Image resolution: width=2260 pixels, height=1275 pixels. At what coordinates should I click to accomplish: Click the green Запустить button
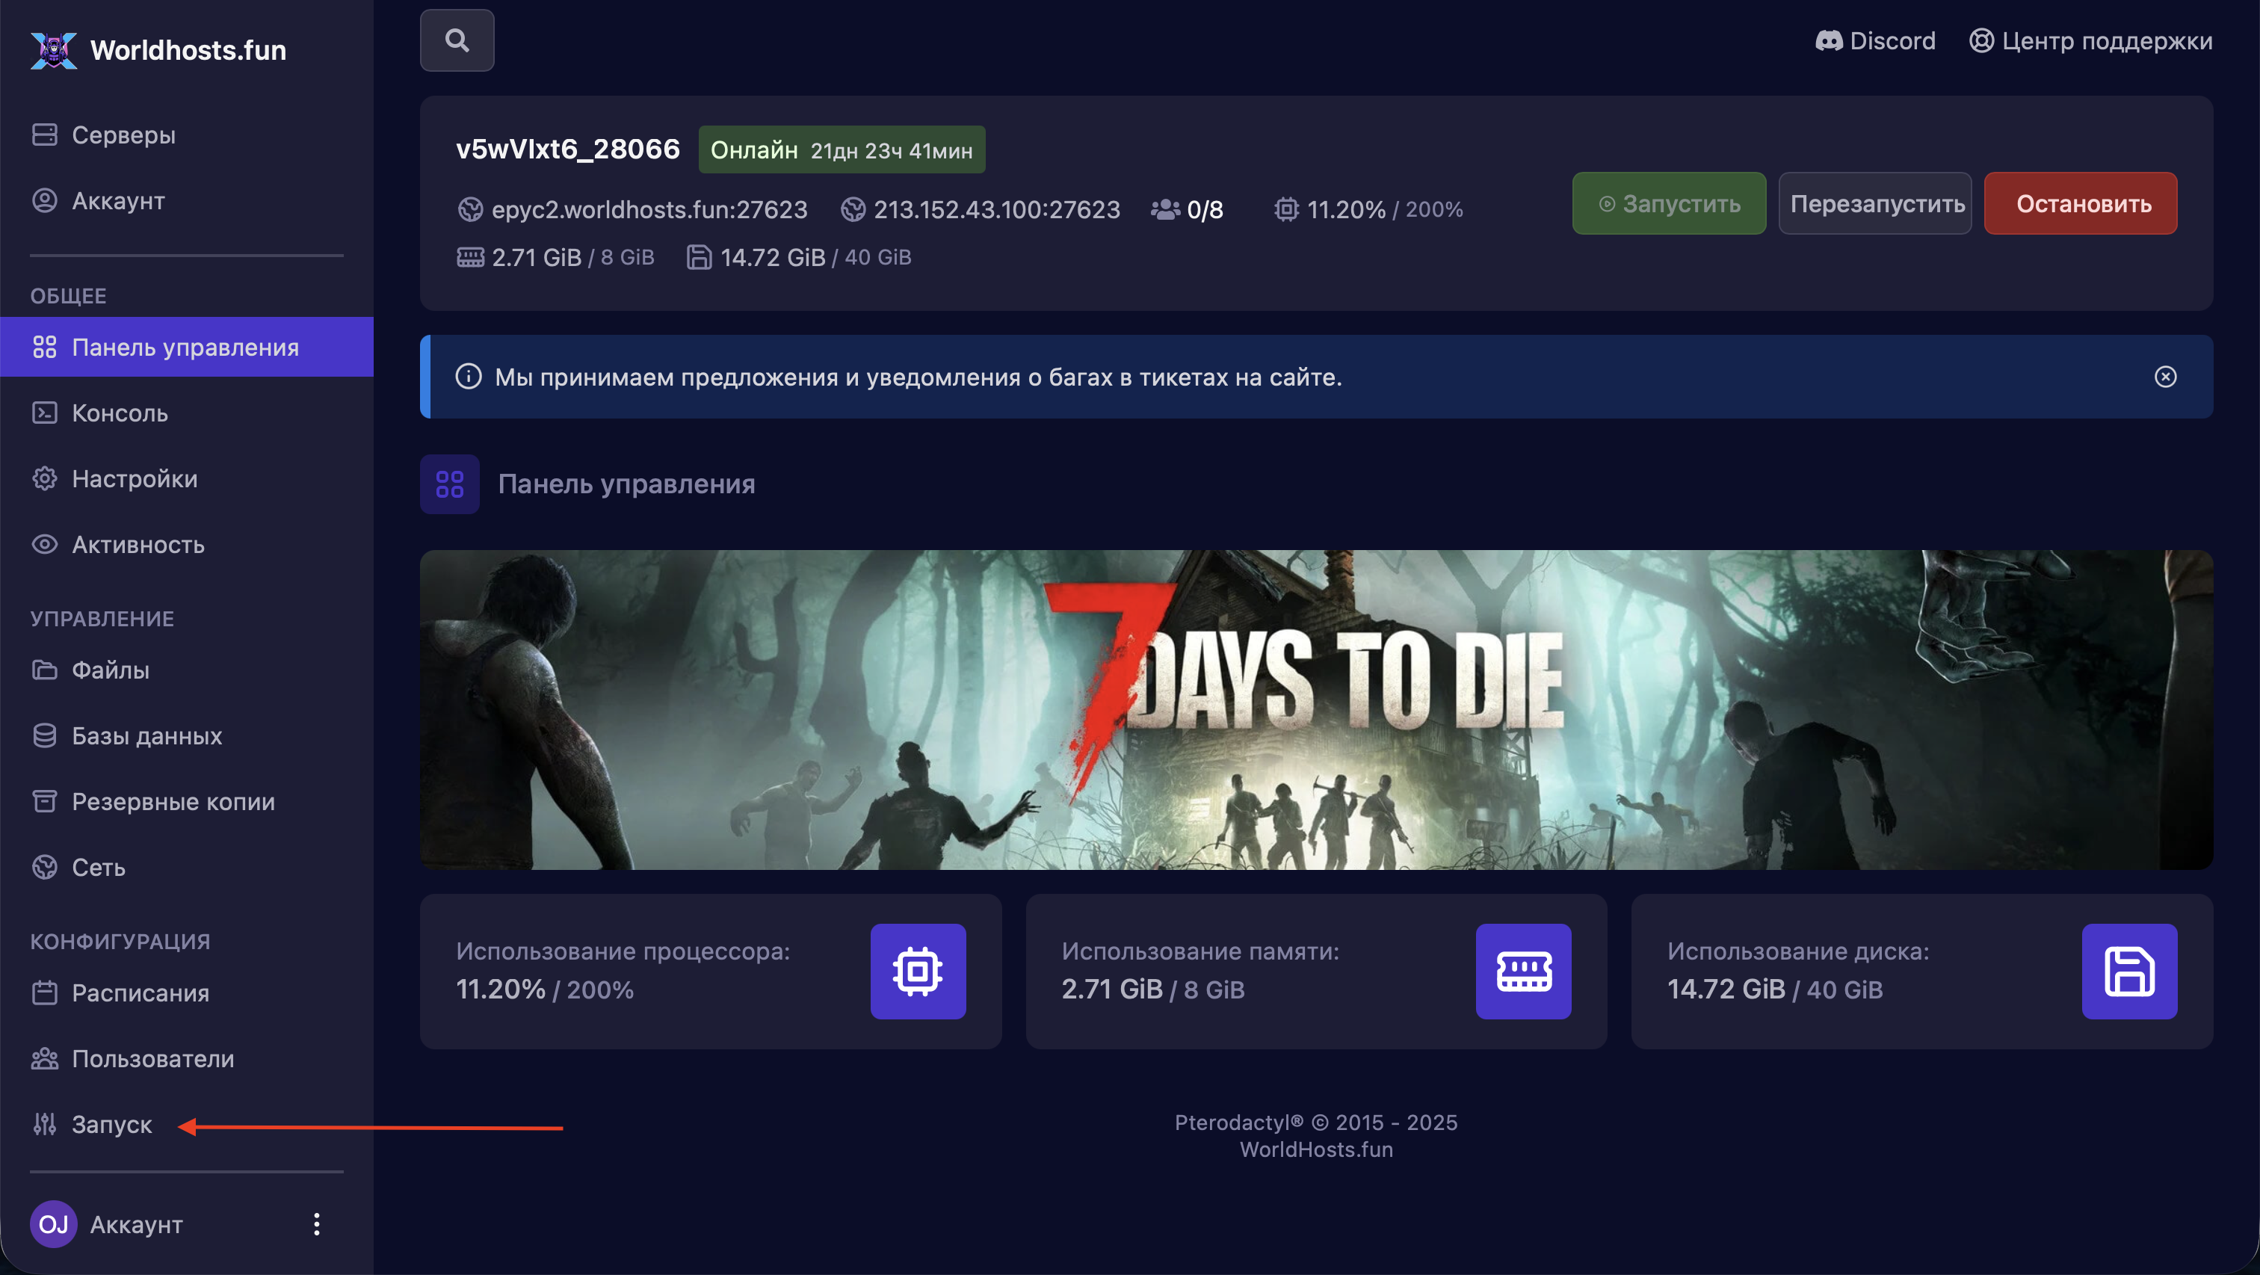1668,203
